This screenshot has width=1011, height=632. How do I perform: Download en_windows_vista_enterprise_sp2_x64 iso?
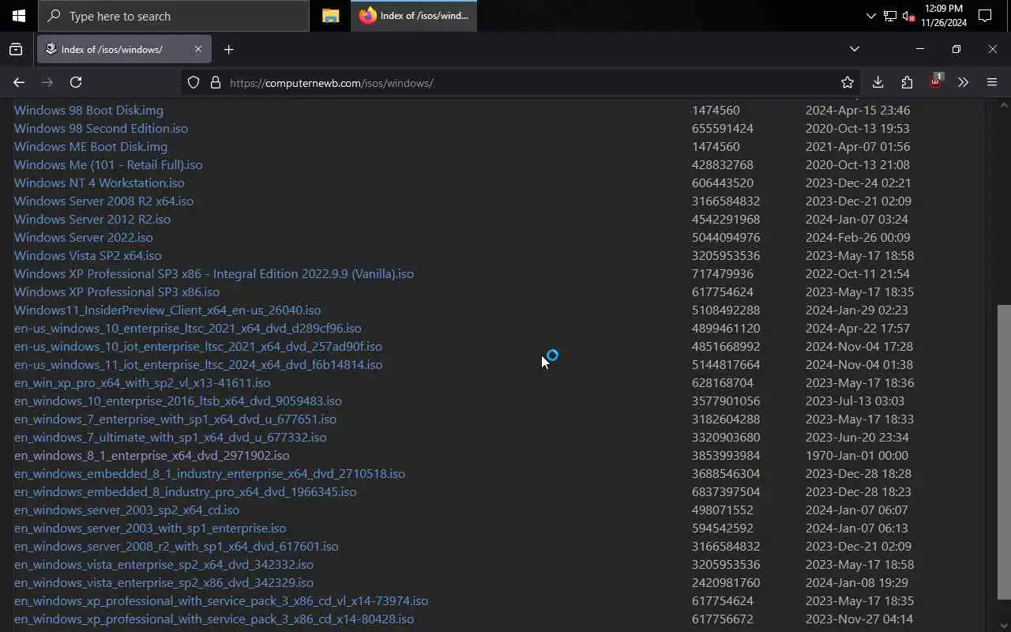[163, 565]
